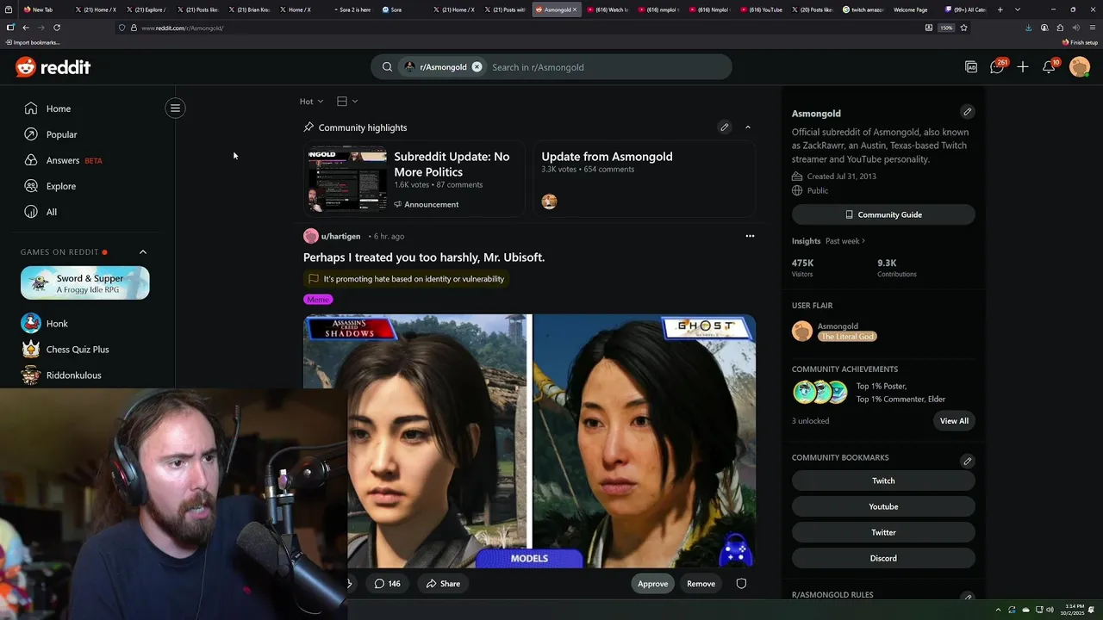Click the browser address bar URL
Viewport: 1103px width, 620px height.
click(183, 28)
